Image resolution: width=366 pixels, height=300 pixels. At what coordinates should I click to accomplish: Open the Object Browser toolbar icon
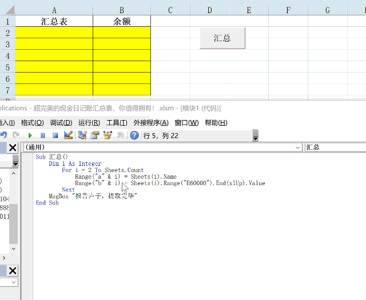pos(108,135)
